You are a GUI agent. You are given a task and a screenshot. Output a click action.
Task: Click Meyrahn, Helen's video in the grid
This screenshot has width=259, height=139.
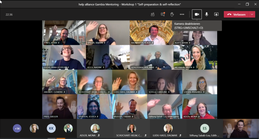click(x=195, y=57)
